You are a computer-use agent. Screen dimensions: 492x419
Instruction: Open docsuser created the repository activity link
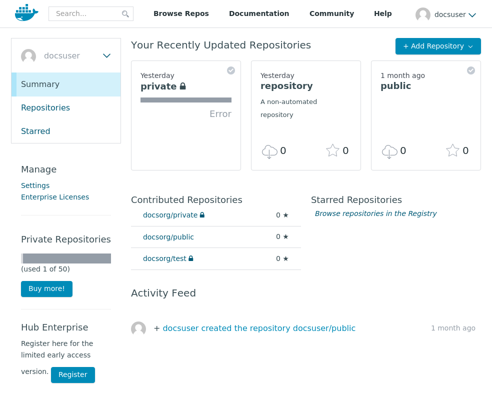point(259,328)
